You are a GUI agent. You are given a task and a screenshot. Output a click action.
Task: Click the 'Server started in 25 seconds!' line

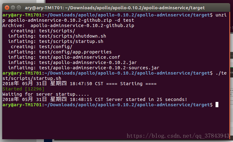click(x=95, y=99)
